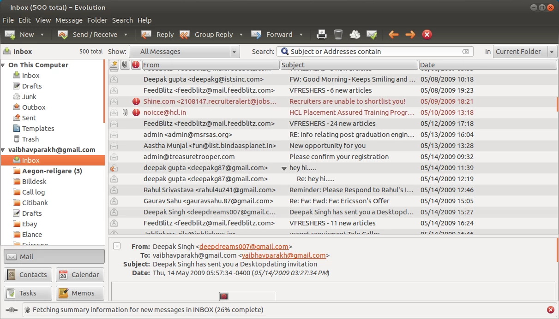Go to the next message with the forward arrow
This screenshot has height=319, width=559.
point(410,35)
